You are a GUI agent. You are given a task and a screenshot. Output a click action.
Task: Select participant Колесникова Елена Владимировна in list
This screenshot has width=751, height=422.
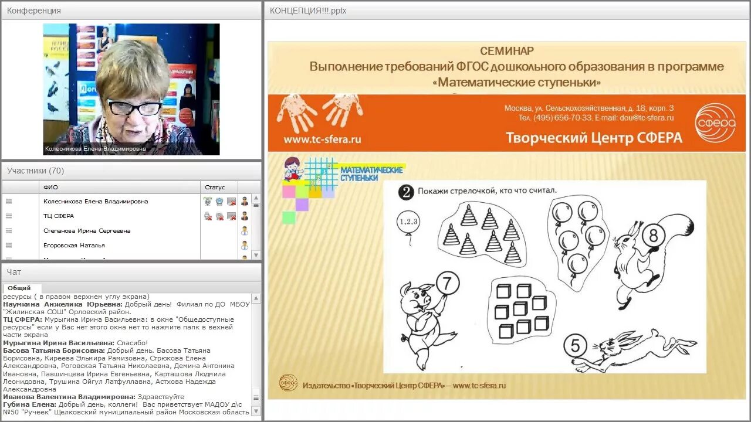click(x=96, y=201)
